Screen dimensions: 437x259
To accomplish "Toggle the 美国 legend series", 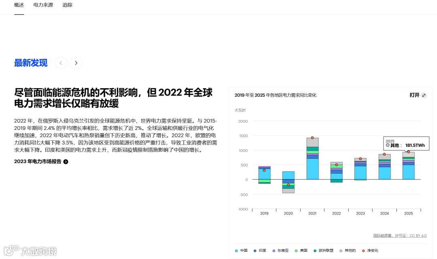I will 301,251.
